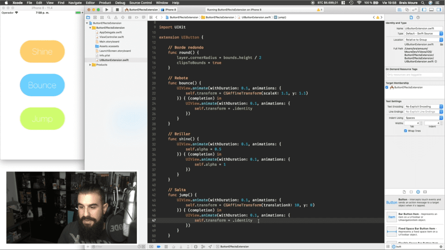
Task: Tap the Bounce button in the simulator
Action: pyautogui.click(x=42, y=85)
